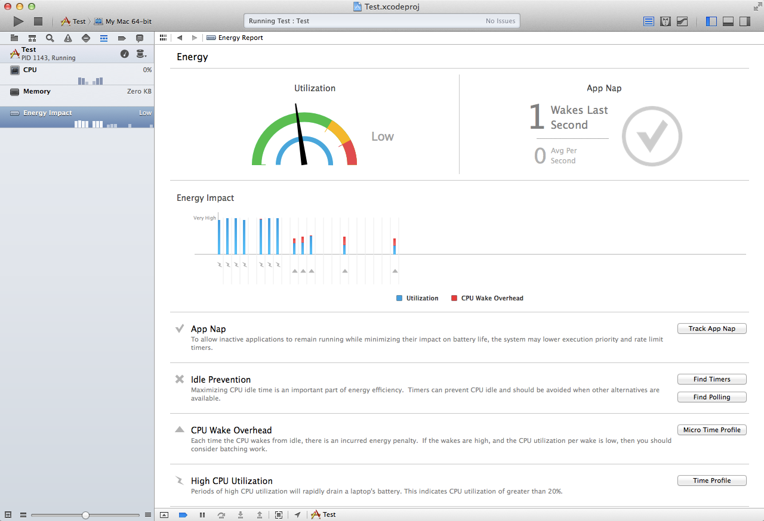Viewport: 764px width, 521px height.
Task: Click the App Nap checkmark in the list
Action: click(180, 328)
